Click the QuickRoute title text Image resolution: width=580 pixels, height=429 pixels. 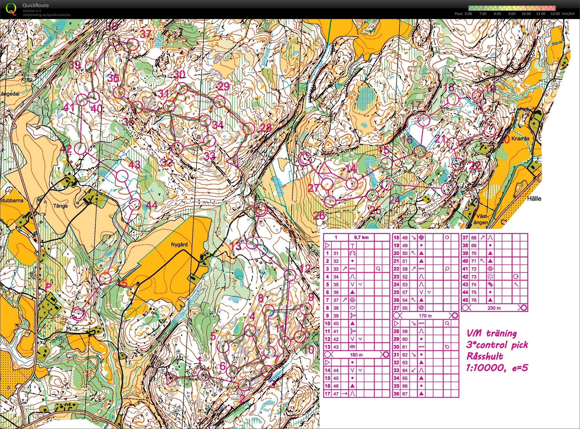[x=36, y=5]
